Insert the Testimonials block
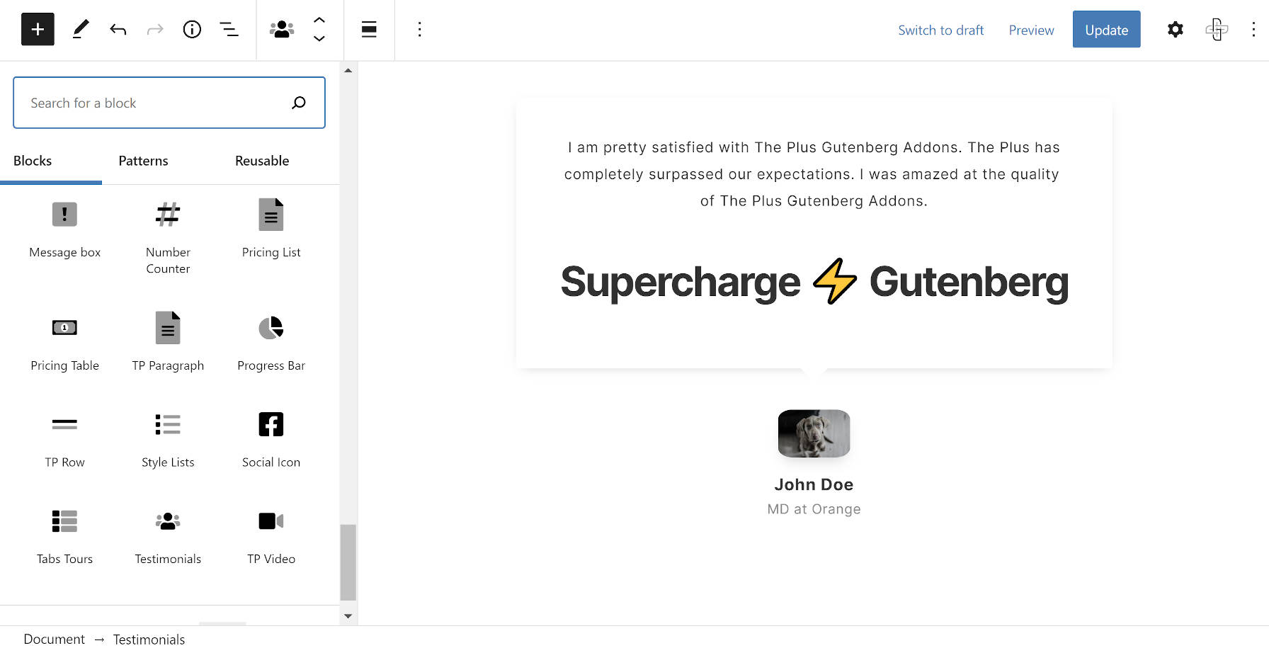1269x648 pixels. [x=168, y=533]
